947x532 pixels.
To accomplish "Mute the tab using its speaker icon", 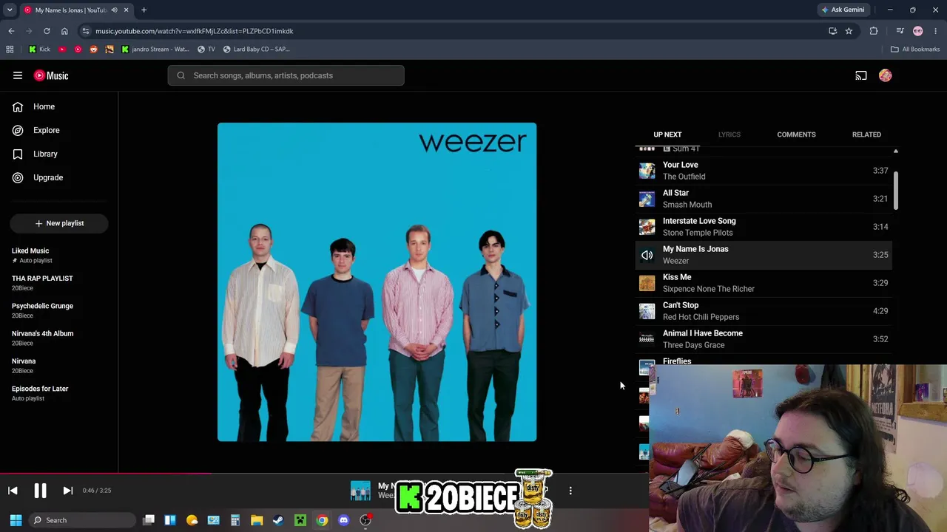I will (114, 10).
